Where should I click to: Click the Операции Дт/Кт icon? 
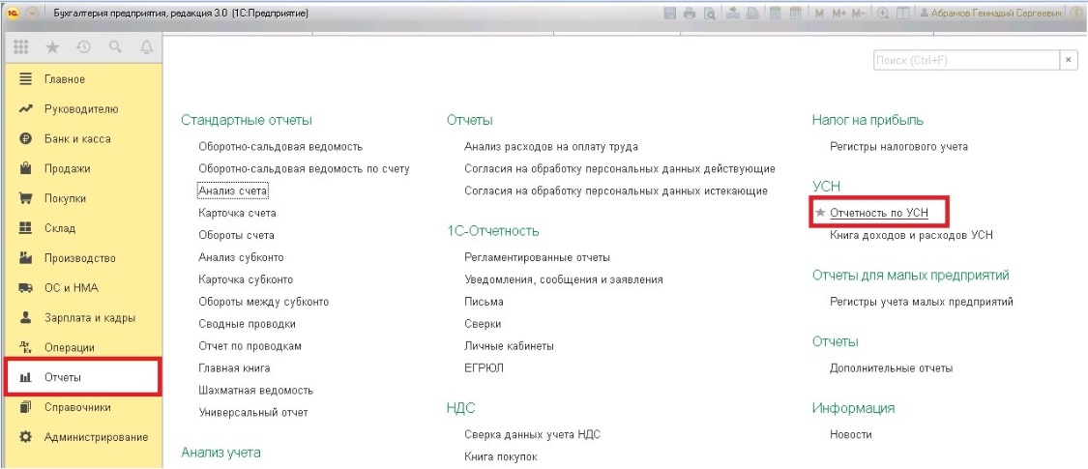[26, 347]
